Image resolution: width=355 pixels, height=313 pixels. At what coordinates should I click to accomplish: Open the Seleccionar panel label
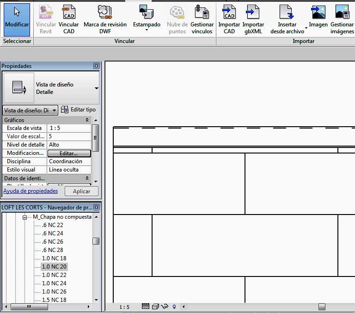(x=17, y=41)
